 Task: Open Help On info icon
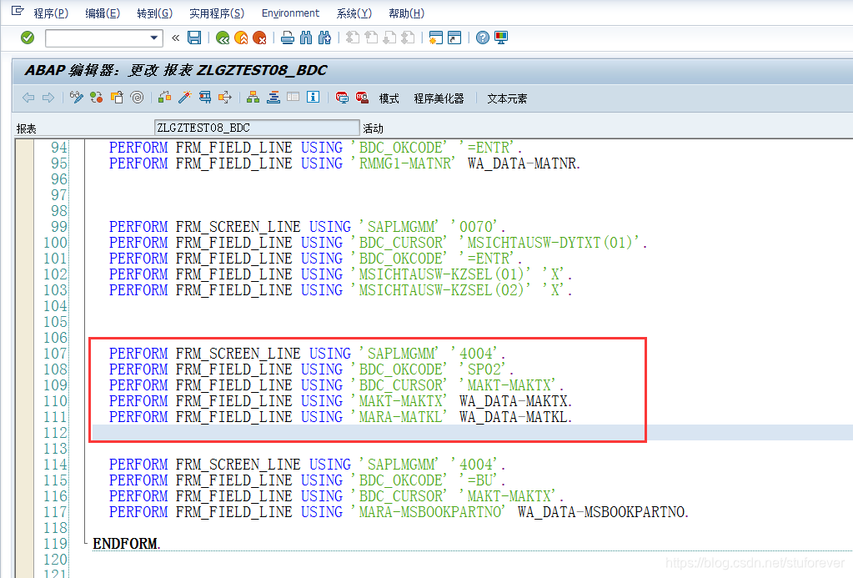313,98
